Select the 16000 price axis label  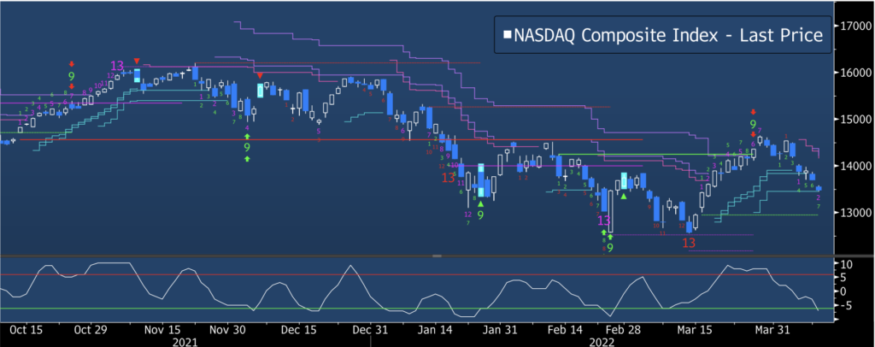[x=854, y=73]
